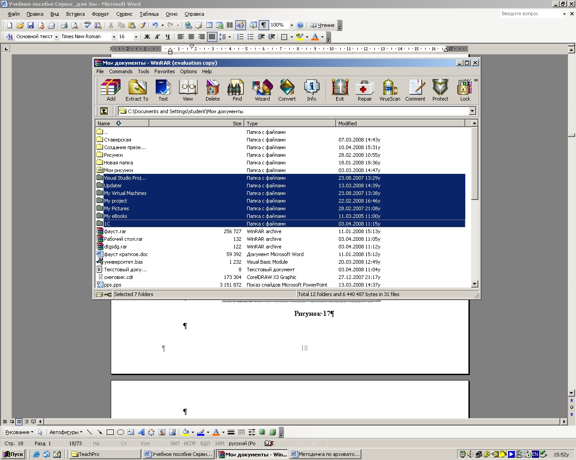The height and width of the screenshot is (460, 576).
Task: Select the Rectangle drawing tool
Action: (x=110, y=432)
